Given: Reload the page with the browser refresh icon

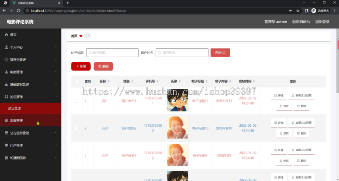Looking at the screenshot, I should [x=18, y=11].
